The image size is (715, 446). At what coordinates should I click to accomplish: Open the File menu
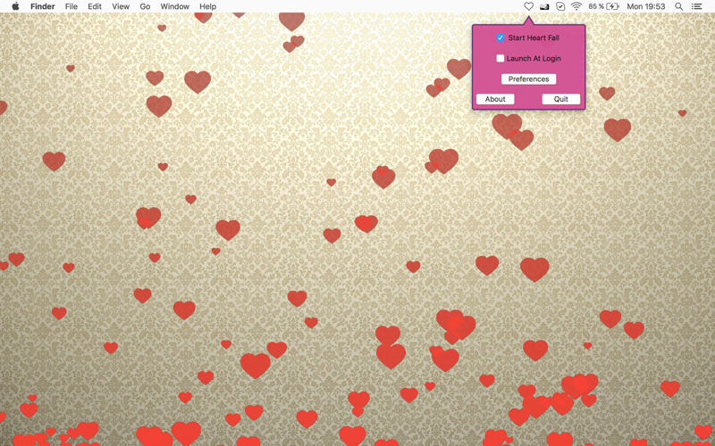click(x=71, y=6)
